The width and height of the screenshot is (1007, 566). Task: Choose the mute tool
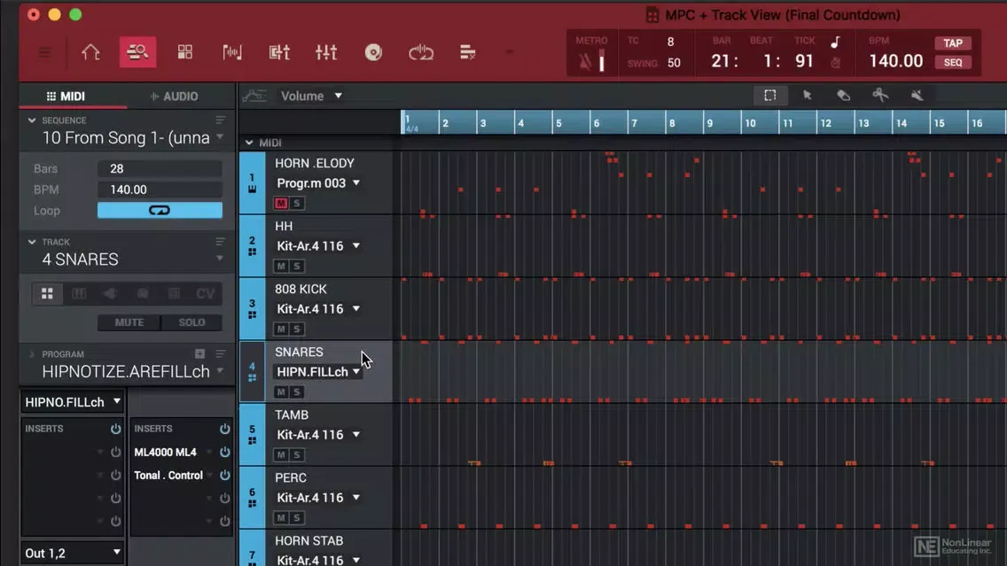[x=917, y=96]
